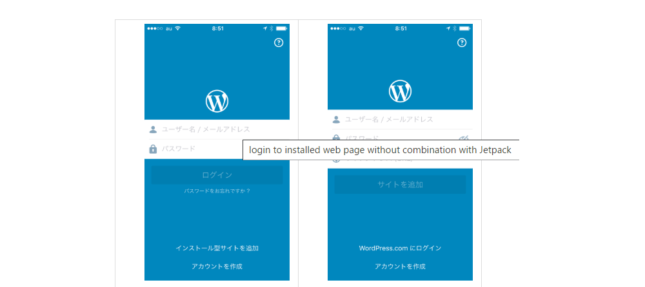Image resolution: width=645 pixels, height=287 pixels.
Task: Click the Wi-Fi icon on the ログイン screen
Action: (178, 28)
